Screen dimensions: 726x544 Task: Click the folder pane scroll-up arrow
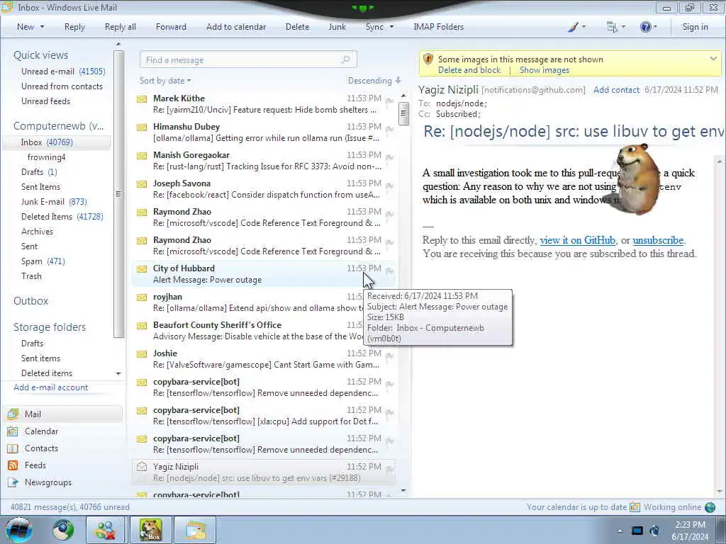(118, 44)
